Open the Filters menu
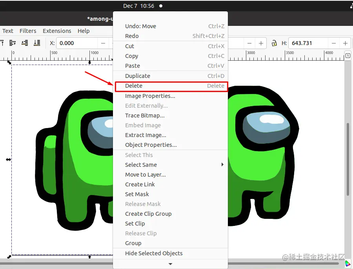Image resolution: width=353 pixels, height=269 pixels. pyautogui.click(x=28, y=31)
